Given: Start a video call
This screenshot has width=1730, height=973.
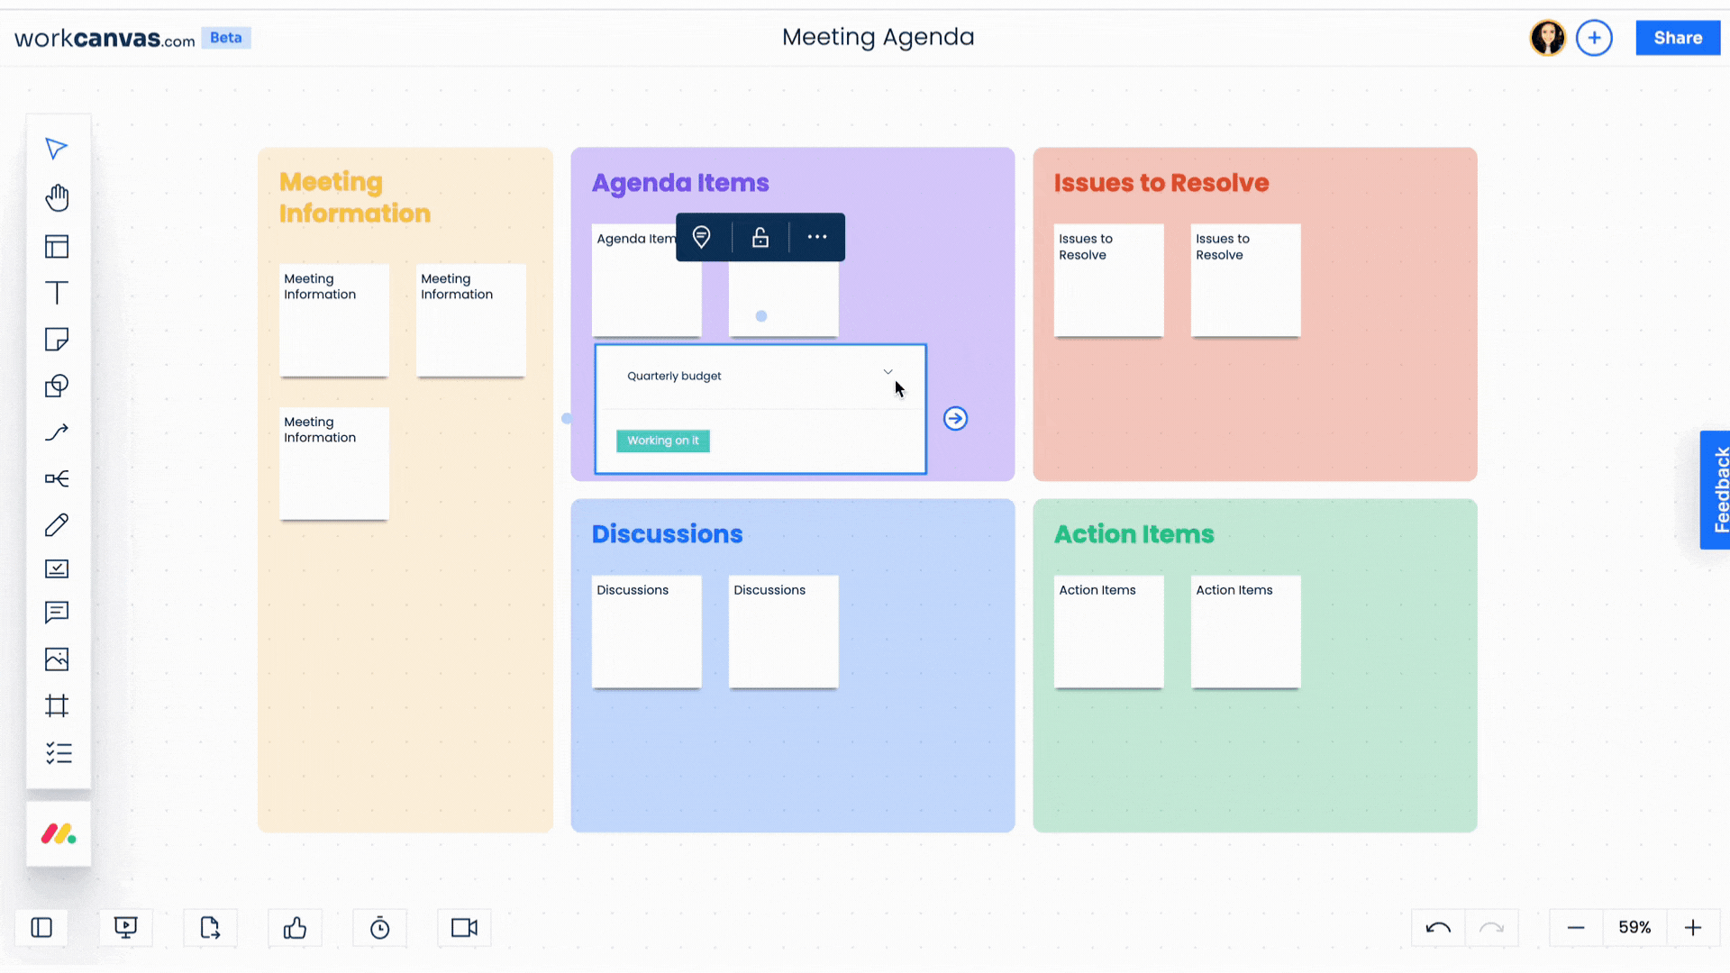Looking at the screenshot, I should (463, 927).
